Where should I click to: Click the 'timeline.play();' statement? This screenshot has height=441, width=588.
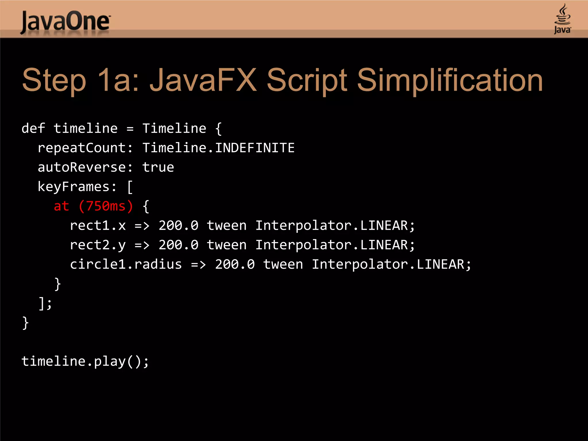[85, 361]
